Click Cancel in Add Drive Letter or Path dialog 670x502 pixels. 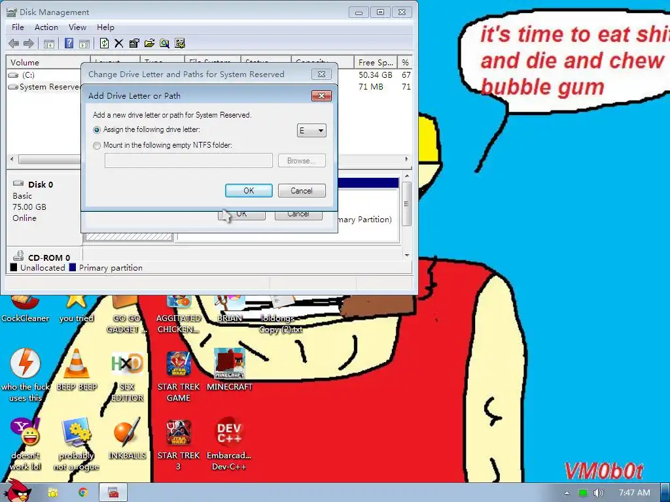pyautogui.click(x=302, y=190)
